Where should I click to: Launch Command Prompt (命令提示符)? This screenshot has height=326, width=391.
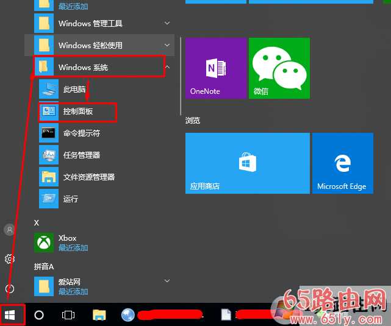pos(81,133)
